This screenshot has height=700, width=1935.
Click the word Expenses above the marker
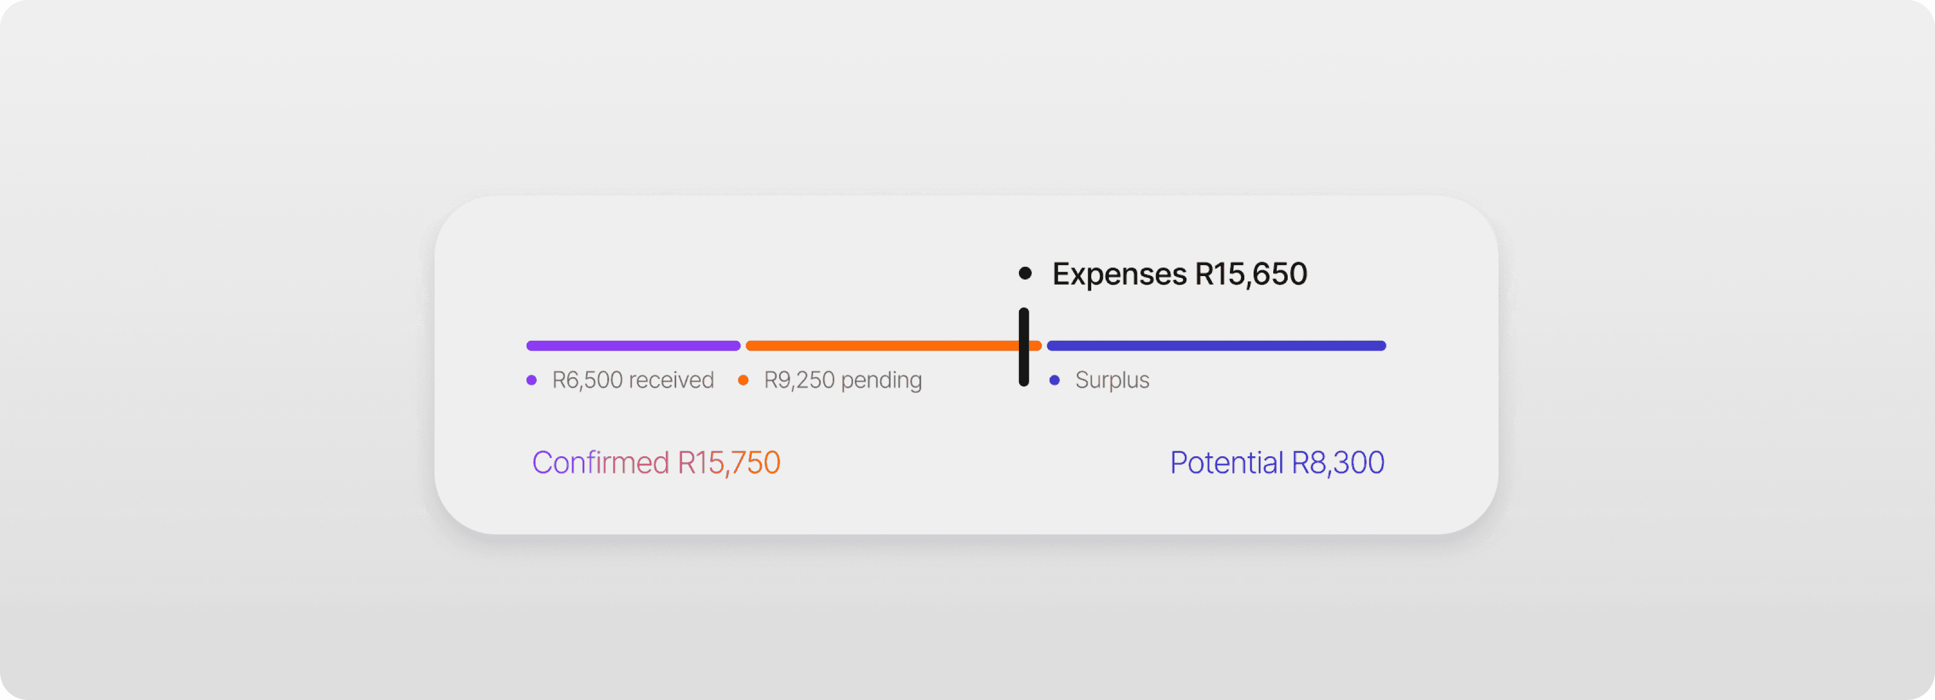(x=1120, y=274)
